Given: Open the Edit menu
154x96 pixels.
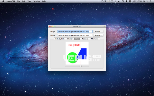Looking at the screenshot, I should 24,1.
